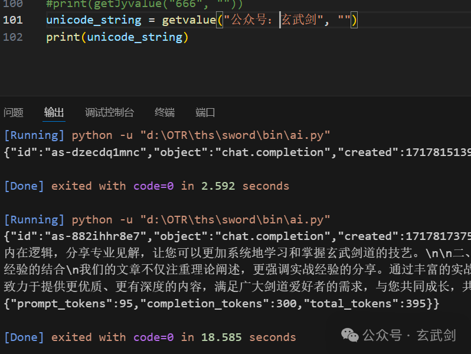Screen dimensions: 471x354
Task: Select the 输出 panel tab
Action: tap(54, 112)
